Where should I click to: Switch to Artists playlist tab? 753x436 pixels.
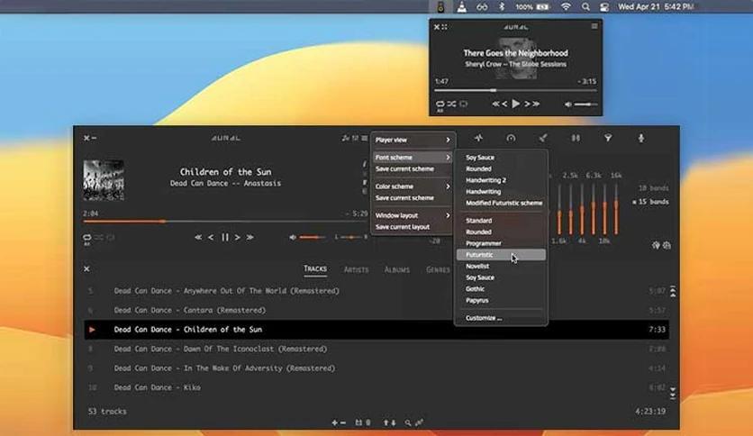point(356,269)
